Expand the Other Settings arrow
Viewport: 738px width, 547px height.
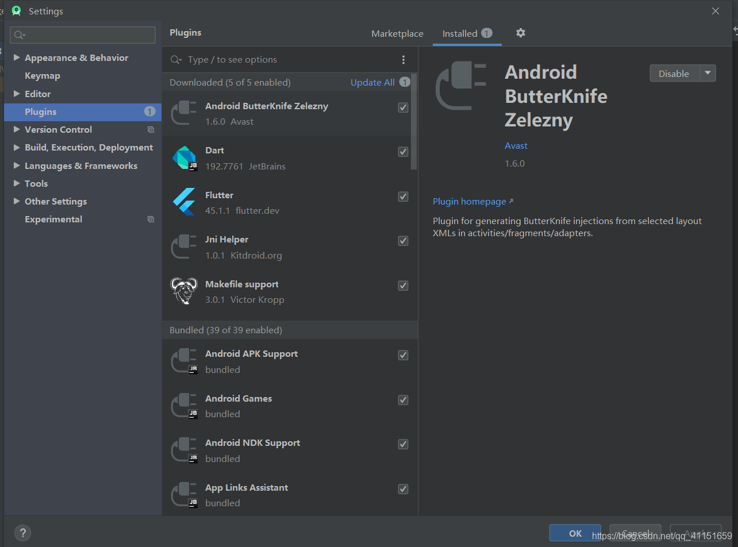17,202
